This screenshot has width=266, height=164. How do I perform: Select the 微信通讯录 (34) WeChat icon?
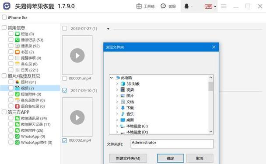point(17,118)
